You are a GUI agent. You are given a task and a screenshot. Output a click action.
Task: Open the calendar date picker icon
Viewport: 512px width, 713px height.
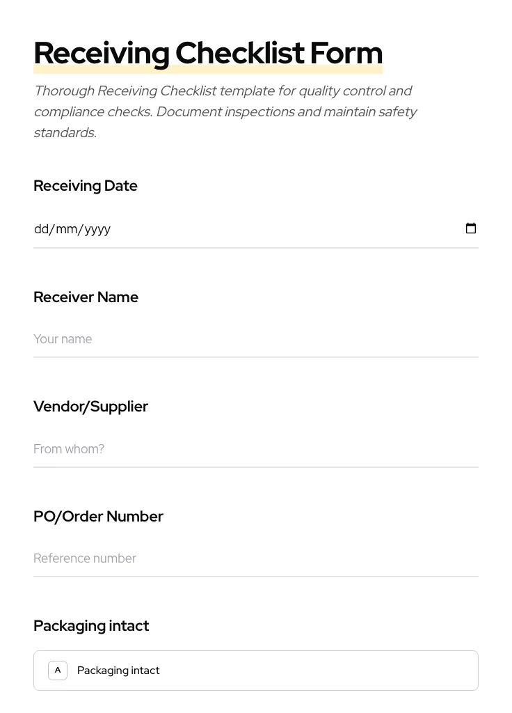(x=471, y=228)
